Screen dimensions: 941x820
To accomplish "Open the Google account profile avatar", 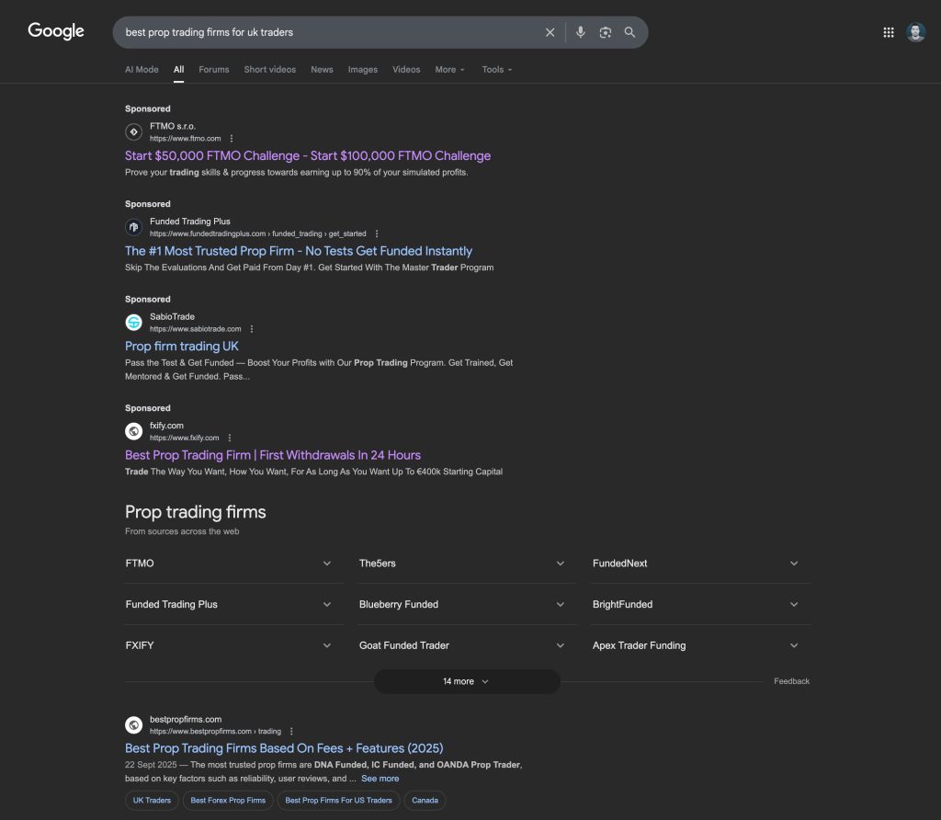I will 915,32.
